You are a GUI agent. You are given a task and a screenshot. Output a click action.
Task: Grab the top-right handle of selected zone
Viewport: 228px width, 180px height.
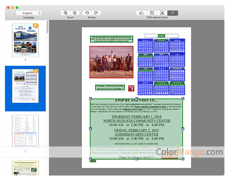pos(183,99)
